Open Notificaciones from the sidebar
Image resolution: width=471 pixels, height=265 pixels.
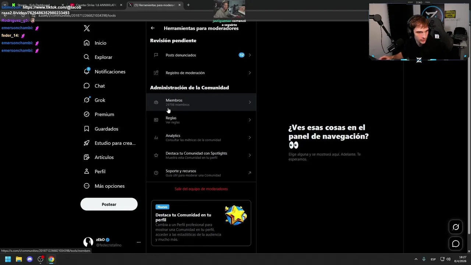click(105, 71)
